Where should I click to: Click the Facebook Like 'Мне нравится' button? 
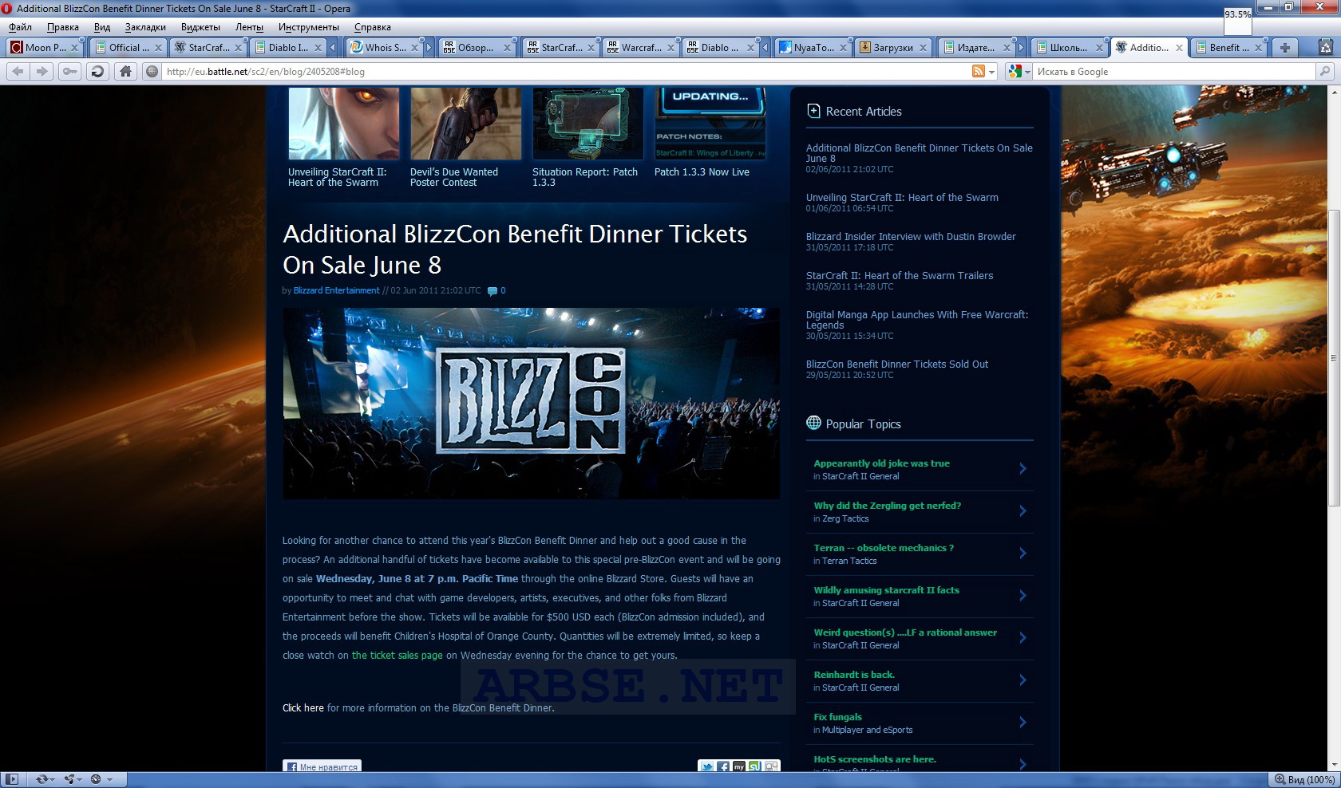(x=322, y=766)
